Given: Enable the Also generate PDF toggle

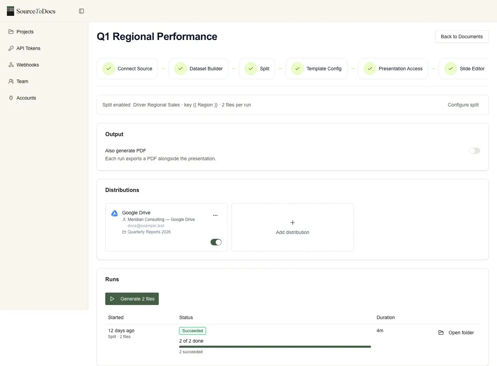Looking at the screenshot, I should 475,151.
